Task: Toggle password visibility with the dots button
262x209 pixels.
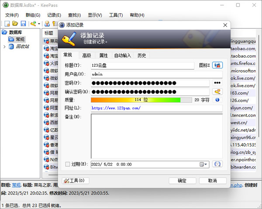Action: [x=217, y=83]
